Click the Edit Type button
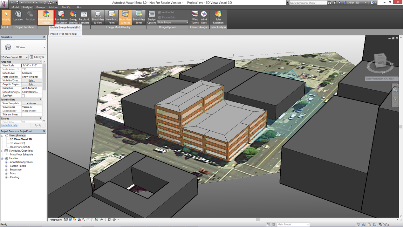Image resolution: width=403 pixels, height=227 pixels. [37, 57]
